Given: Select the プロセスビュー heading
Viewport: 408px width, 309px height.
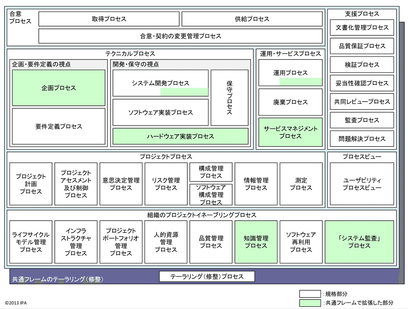Looking at the screenshot, I should [x=362, y=157].
